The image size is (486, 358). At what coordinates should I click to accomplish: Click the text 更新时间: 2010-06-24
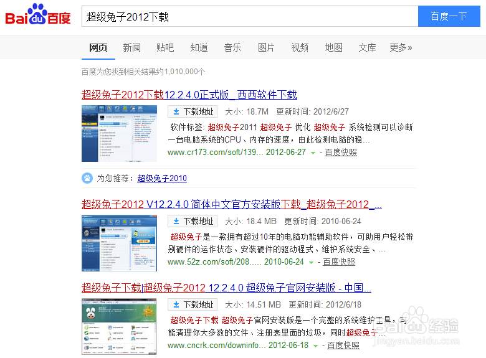point(323,221)
